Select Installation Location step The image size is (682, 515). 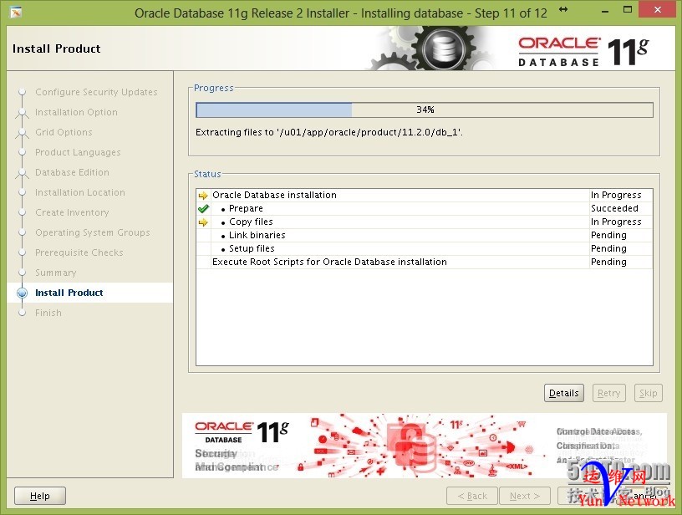point(79,192)
